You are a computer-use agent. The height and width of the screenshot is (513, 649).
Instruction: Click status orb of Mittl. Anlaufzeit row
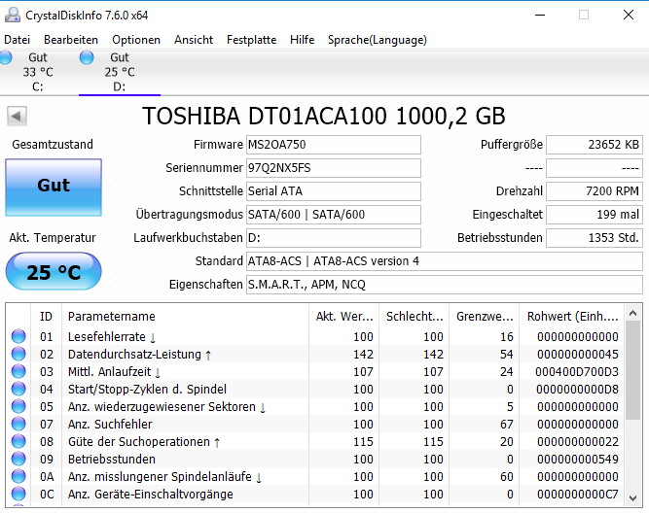point(18,371)
